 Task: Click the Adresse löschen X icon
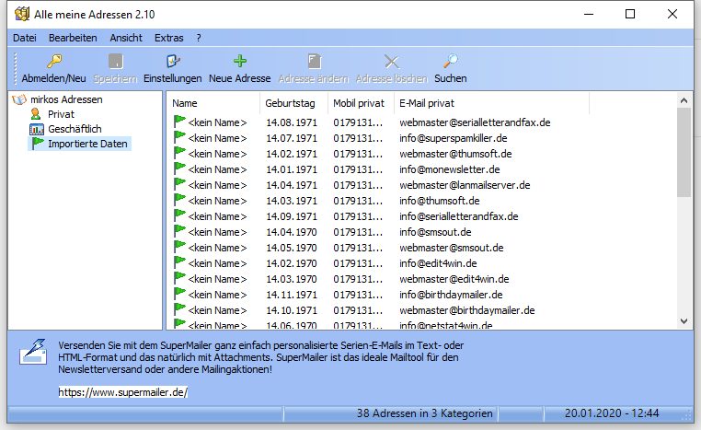[x=392, y=61]
